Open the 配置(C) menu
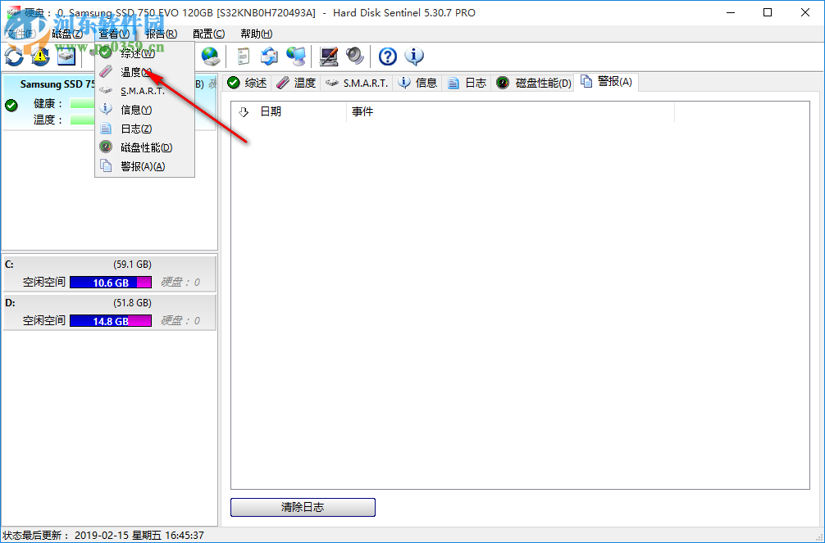 209,34
